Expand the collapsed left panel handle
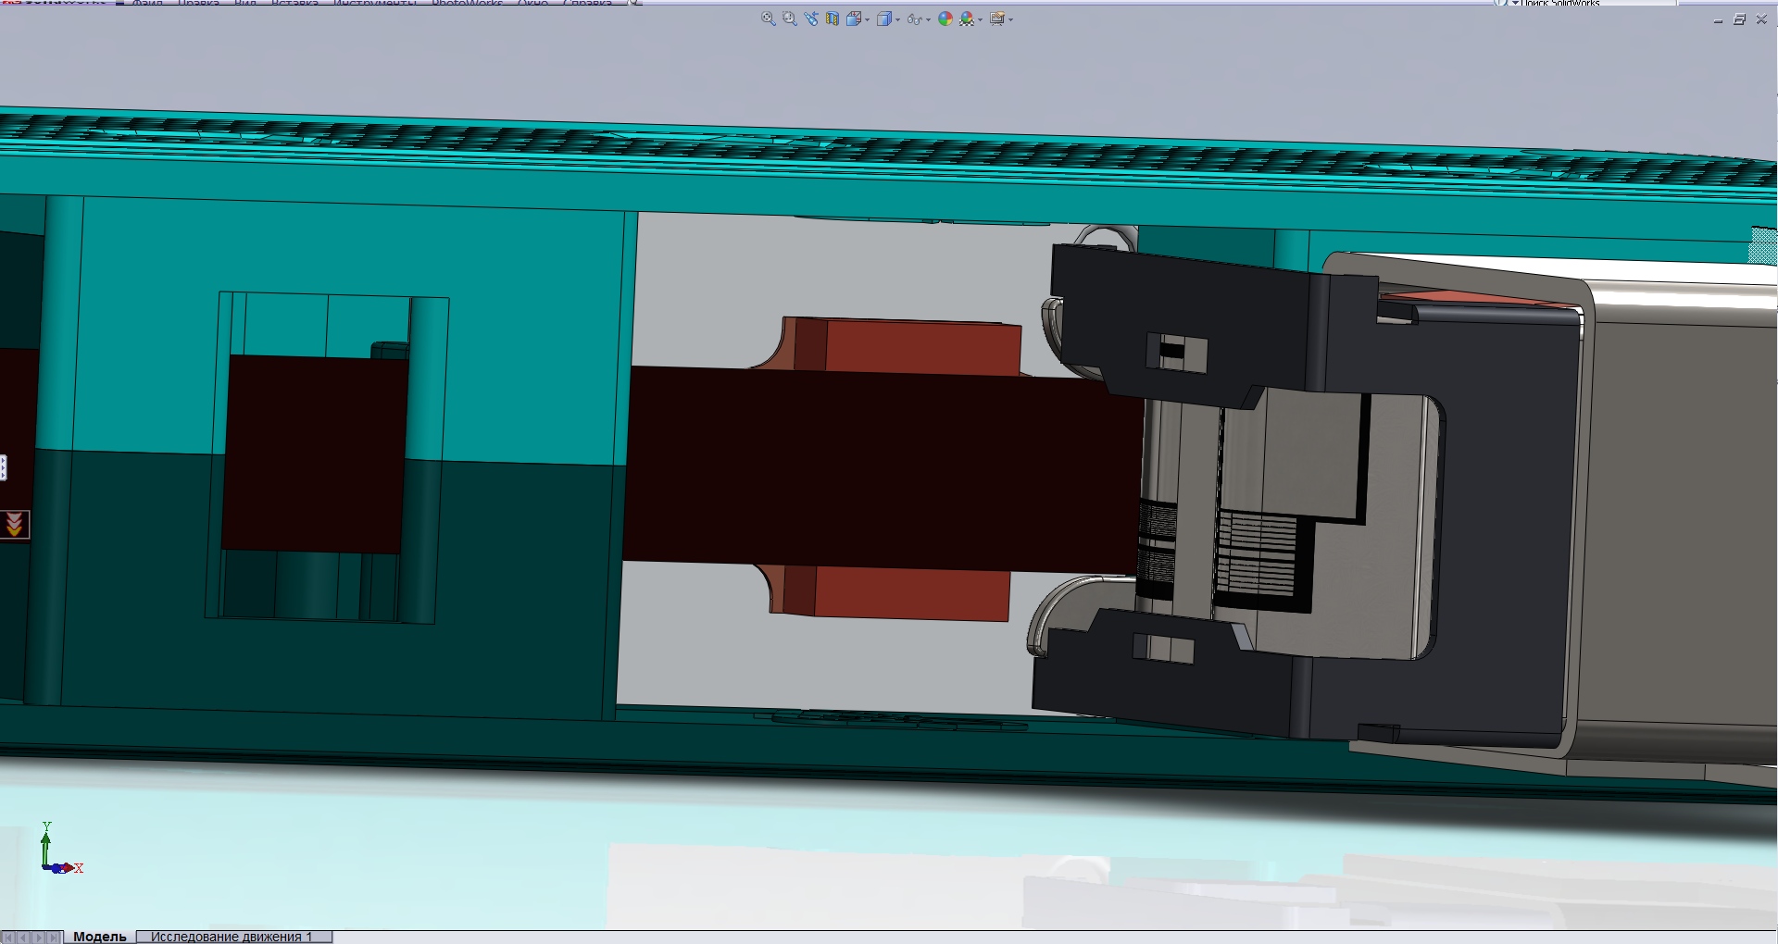Screen dimensions: 1778x944 [3, 467]
